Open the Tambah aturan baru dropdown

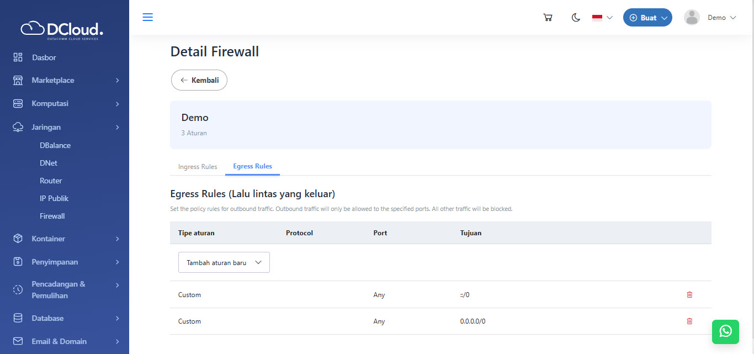click(224, 263)
